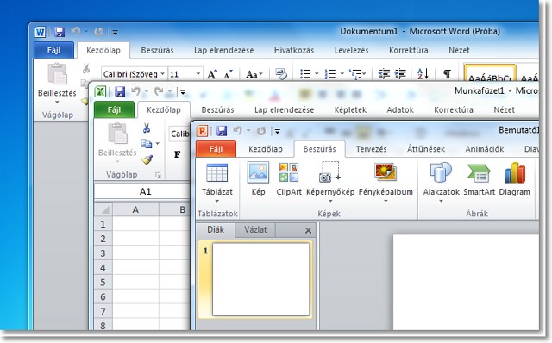Screen dimensions: 552x343
Task: Switch to Excel's Képletek tab
Action: [350, 109]
